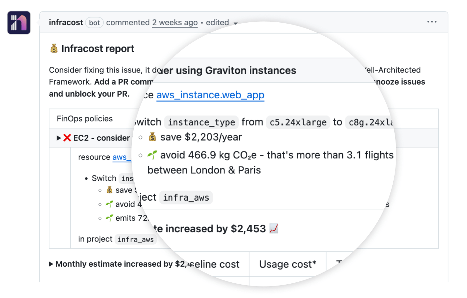The image size is (467, 298).
Task: Open the edited dropdown arrow
Action: tap(235, 24)
